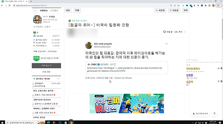Click the purple ring extension icon
The height and width of the screenshot is (124, 223).
click(198, 5)
